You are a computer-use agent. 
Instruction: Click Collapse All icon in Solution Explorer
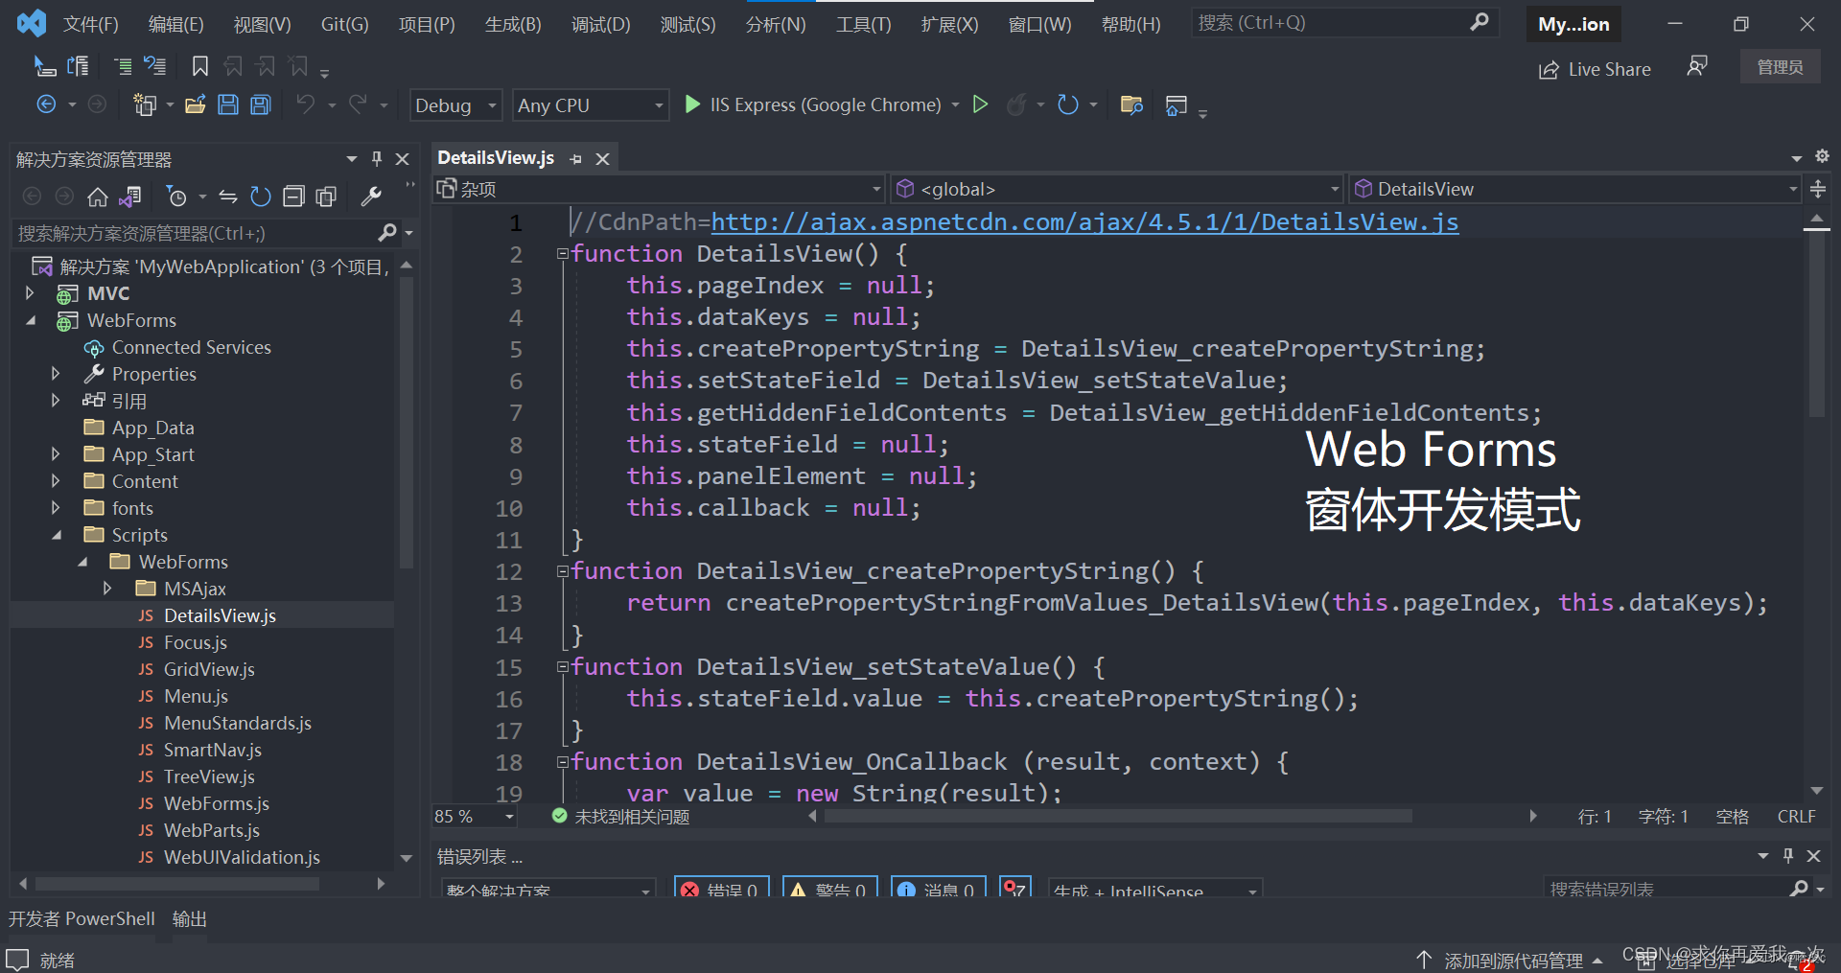[293, 197]
